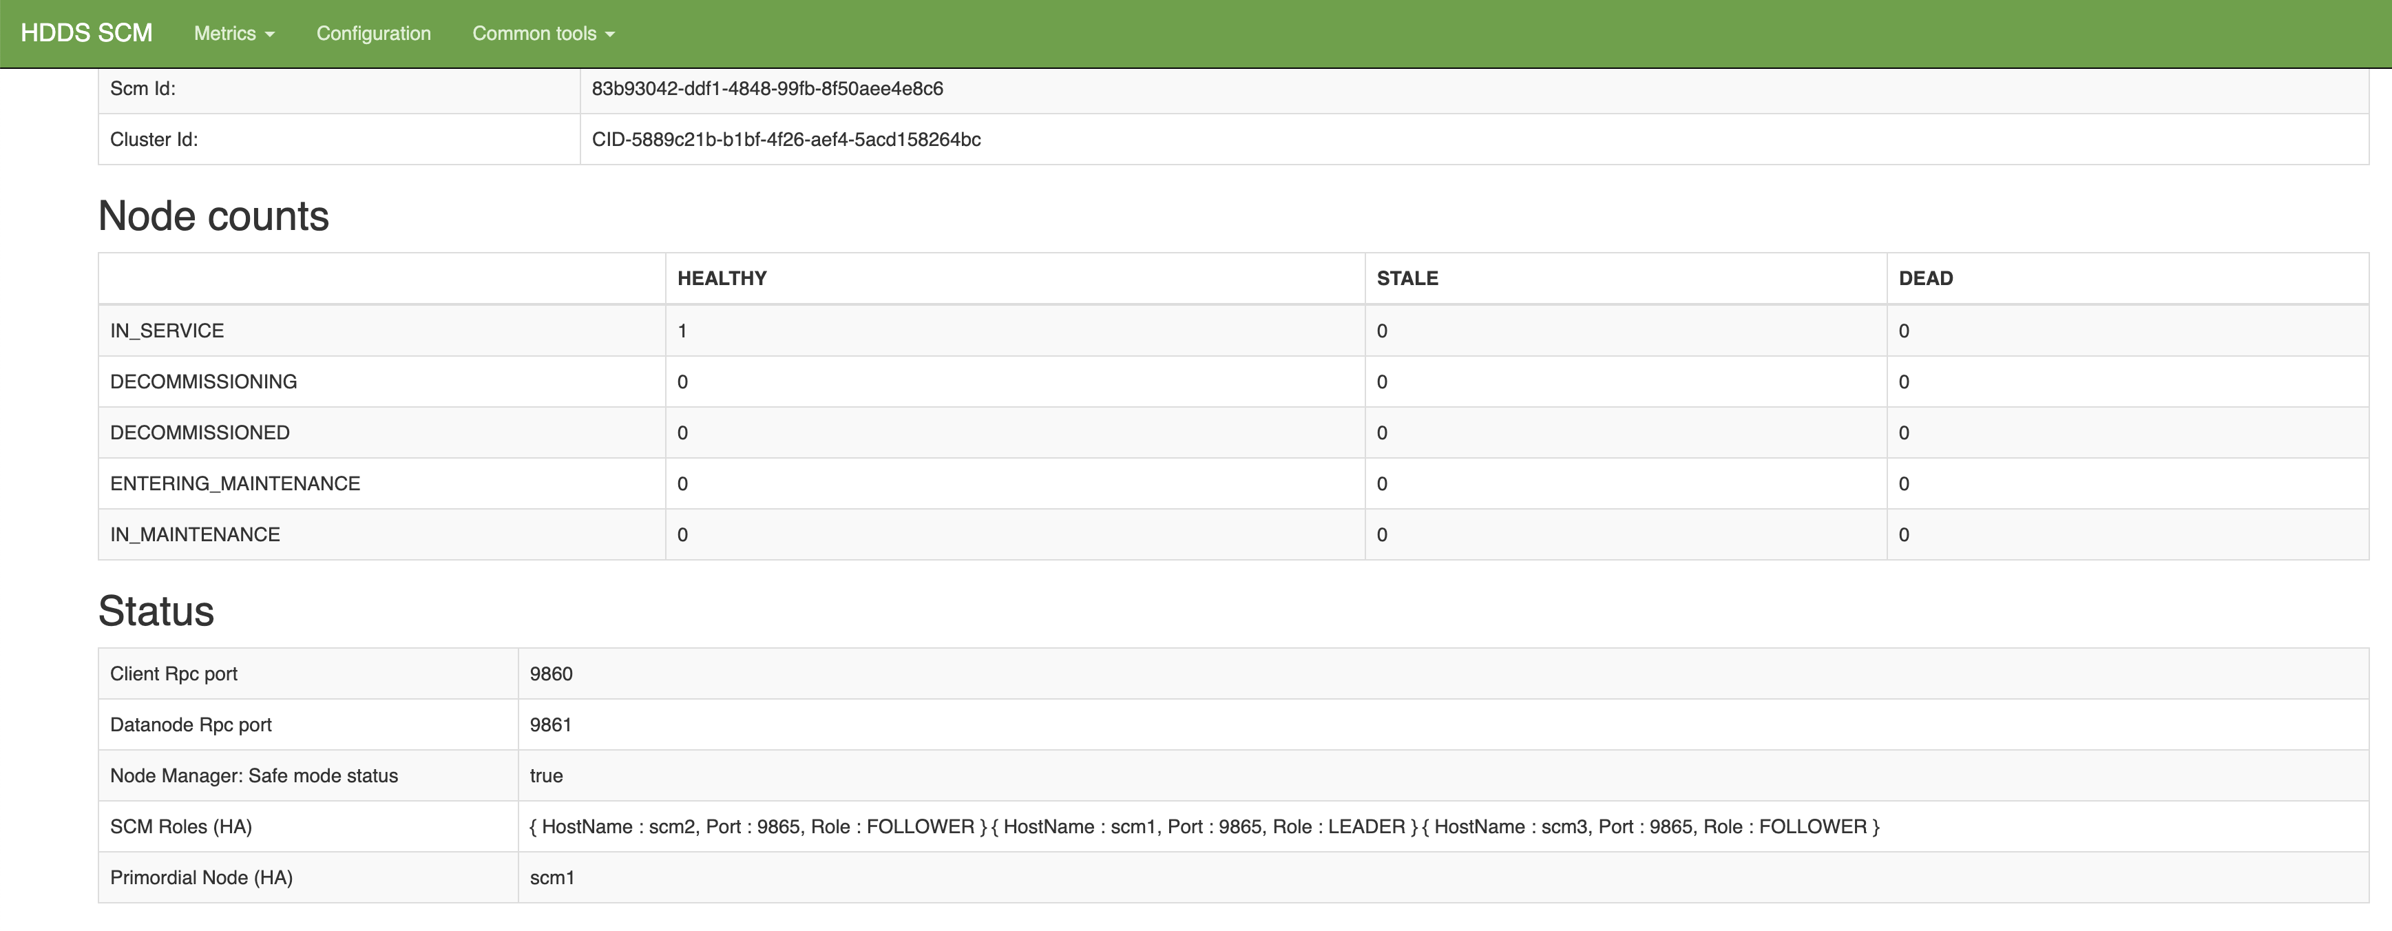Viewport: 2392px width, 931px height.
Task: Click the DEAD column header
Action: (x=1925, y=278)
